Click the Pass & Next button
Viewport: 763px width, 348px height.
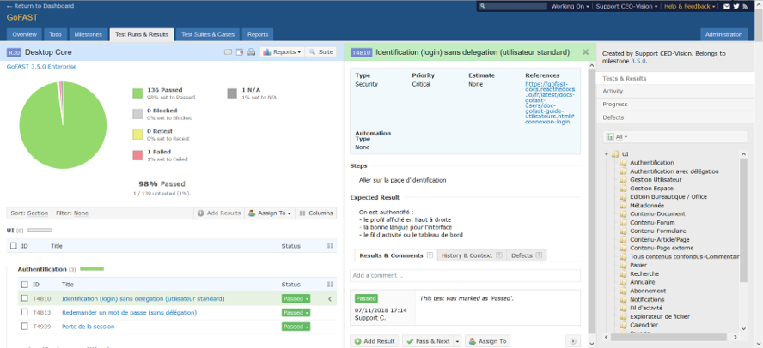(x=428, y=341)
